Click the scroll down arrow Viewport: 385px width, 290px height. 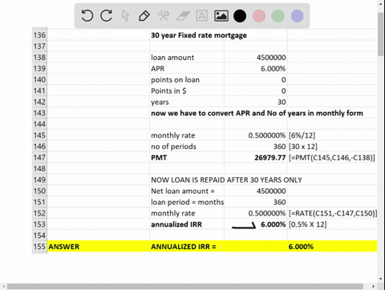coord(381,279)
